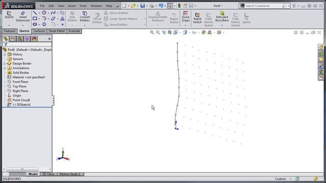Select the Polygon sketch tool
326x183 pixels.
(x=44, y=24)
